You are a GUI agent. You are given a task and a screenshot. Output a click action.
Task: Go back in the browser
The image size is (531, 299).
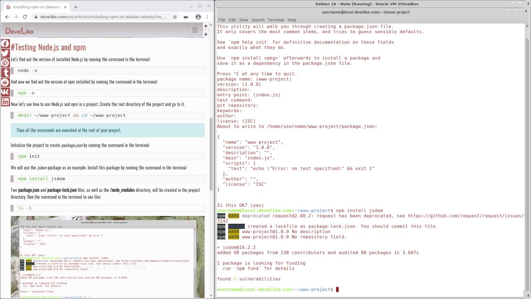pyautogui.click(x=7, y=17)
